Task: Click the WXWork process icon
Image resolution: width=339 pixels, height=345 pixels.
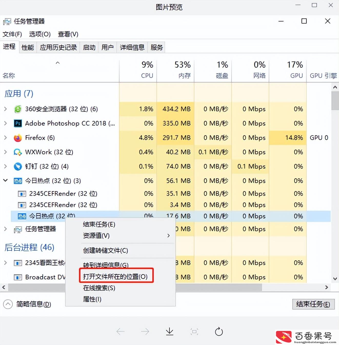Action: click(18, 152)
